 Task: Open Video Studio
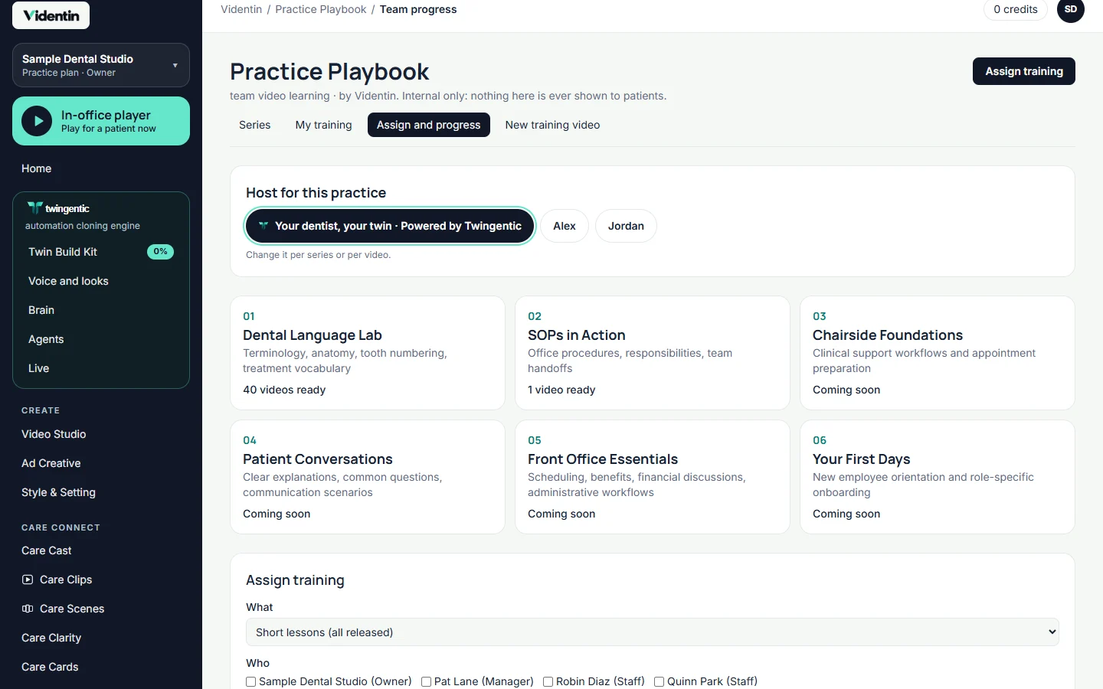[101, 434]
